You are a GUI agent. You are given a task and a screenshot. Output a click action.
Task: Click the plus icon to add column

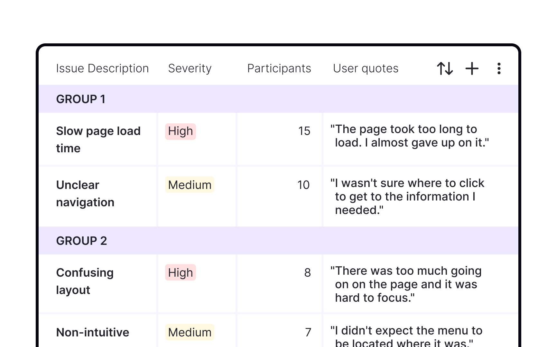472,68
